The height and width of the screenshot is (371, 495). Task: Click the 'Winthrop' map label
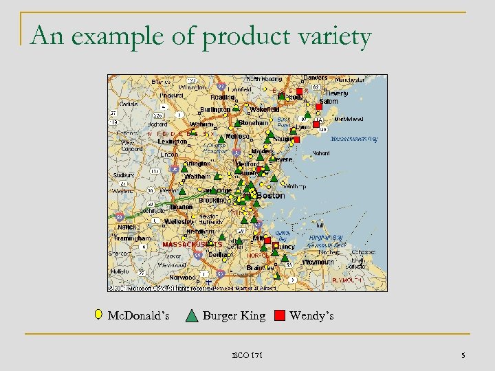click(x=296, y=186)
